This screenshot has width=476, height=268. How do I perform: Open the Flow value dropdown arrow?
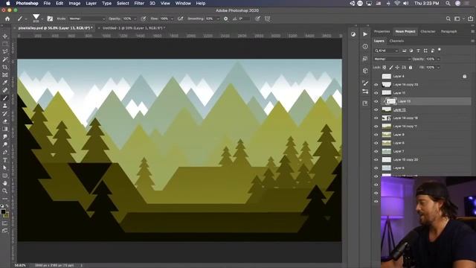pyautogui.click(x=172, y=19)
